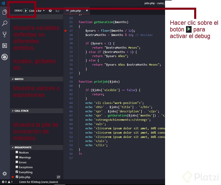Click 'return "$years Años";' on line 33
This screenshot has height=185, width=221.
[x=110, y=56]
